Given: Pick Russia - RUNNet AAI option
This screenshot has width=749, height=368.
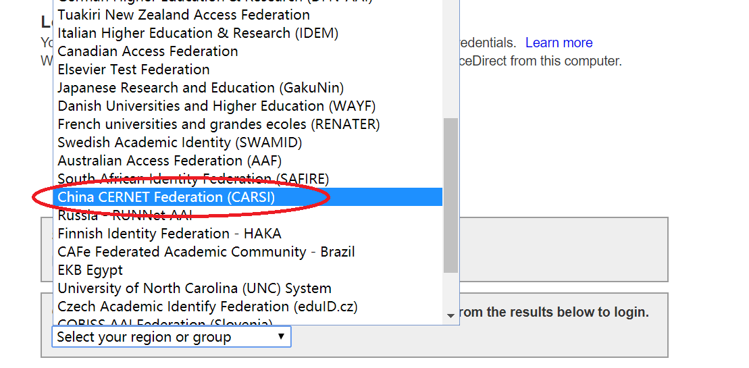Looking at the screenshot, I should click(x=125, y=215).
